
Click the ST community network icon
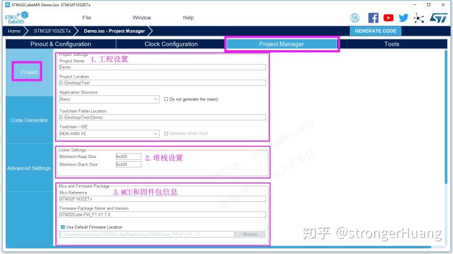(418, 18)
